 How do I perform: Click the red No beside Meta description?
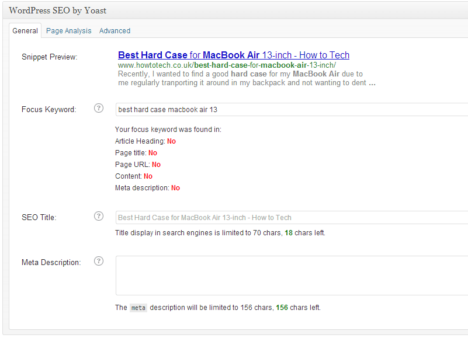click(175, 187)
